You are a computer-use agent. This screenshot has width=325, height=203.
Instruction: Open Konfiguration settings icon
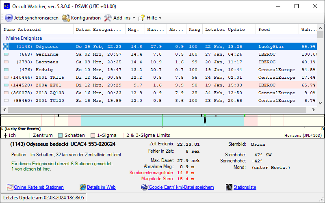[65, 18]
